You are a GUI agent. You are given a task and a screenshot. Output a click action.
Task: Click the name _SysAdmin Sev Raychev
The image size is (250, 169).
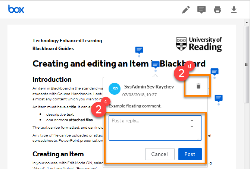(x=148, y=87)
